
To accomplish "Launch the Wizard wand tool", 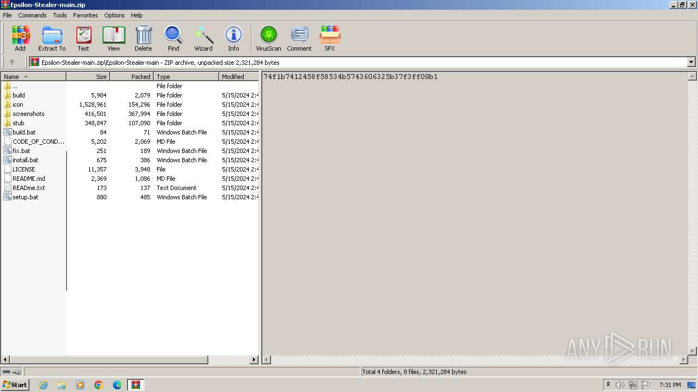I will point(203,38).
